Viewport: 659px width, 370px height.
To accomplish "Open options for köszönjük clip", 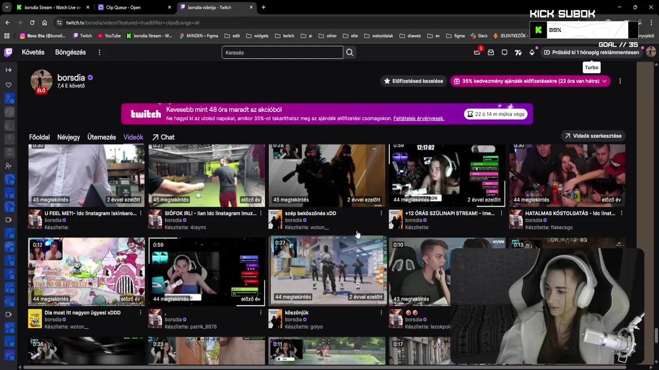I will point(381,312).
